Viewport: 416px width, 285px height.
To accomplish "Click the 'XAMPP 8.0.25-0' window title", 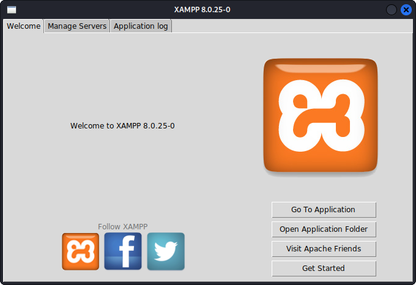I will (x=202, y=10).
